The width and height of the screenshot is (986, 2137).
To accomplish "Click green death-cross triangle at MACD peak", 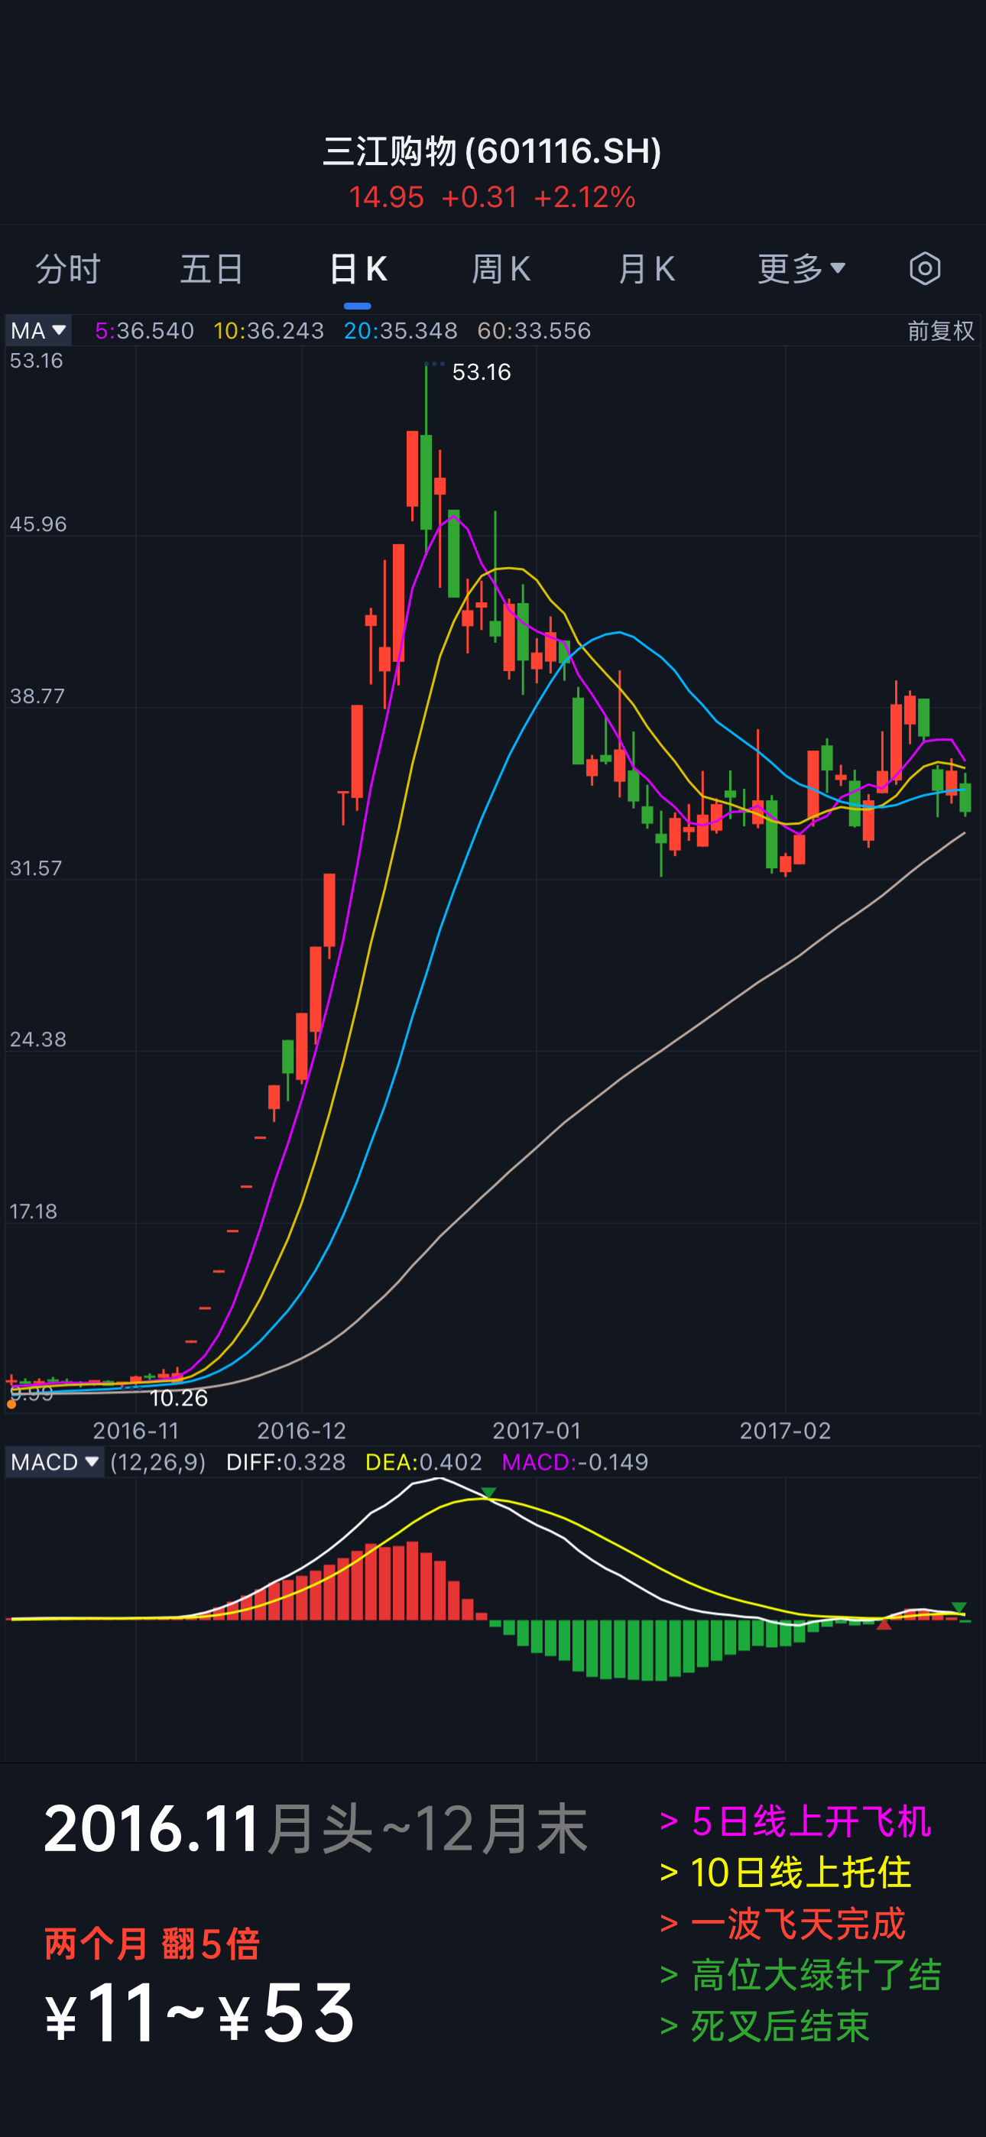I will click(489, 1493).
